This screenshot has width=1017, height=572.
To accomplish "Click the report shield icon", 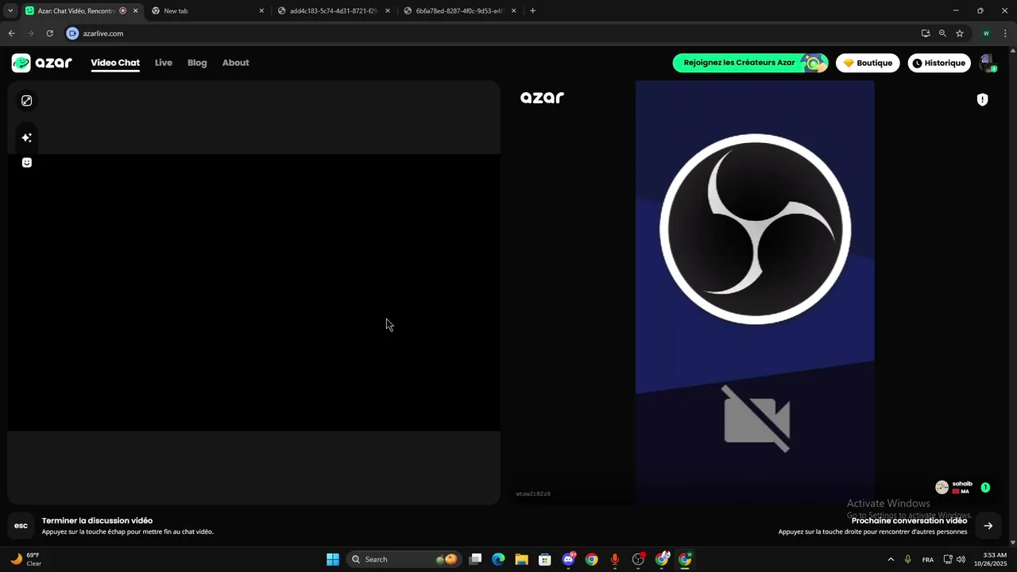I will tap(983, 99).
